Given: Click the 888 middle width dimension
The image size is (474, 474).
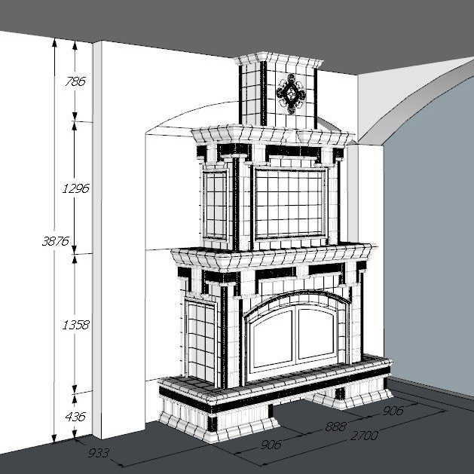Looking at the screenshot, I should click(x=335, y=427).
